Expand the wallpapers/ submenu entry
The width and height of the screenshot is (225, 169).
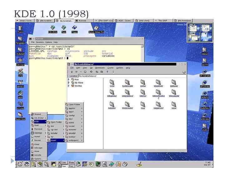(x=74, y=140)
